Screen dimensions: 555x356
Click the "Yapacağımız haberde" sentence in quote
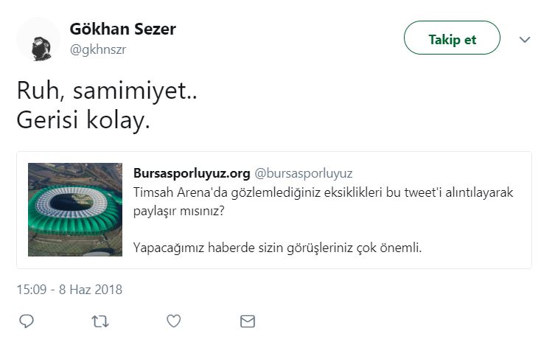click(x=277, y=247)
